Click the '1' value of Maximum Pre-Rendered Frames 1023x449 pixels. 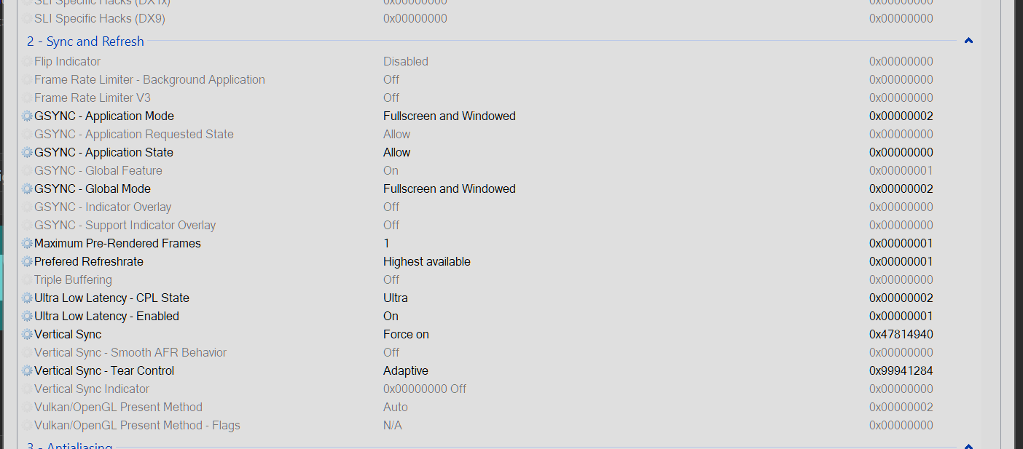click(x=387, y=244)
